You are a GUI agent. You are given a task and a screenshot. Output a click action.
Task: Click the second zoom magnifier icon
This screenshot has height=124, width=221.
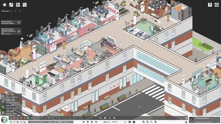coord(147,122)
